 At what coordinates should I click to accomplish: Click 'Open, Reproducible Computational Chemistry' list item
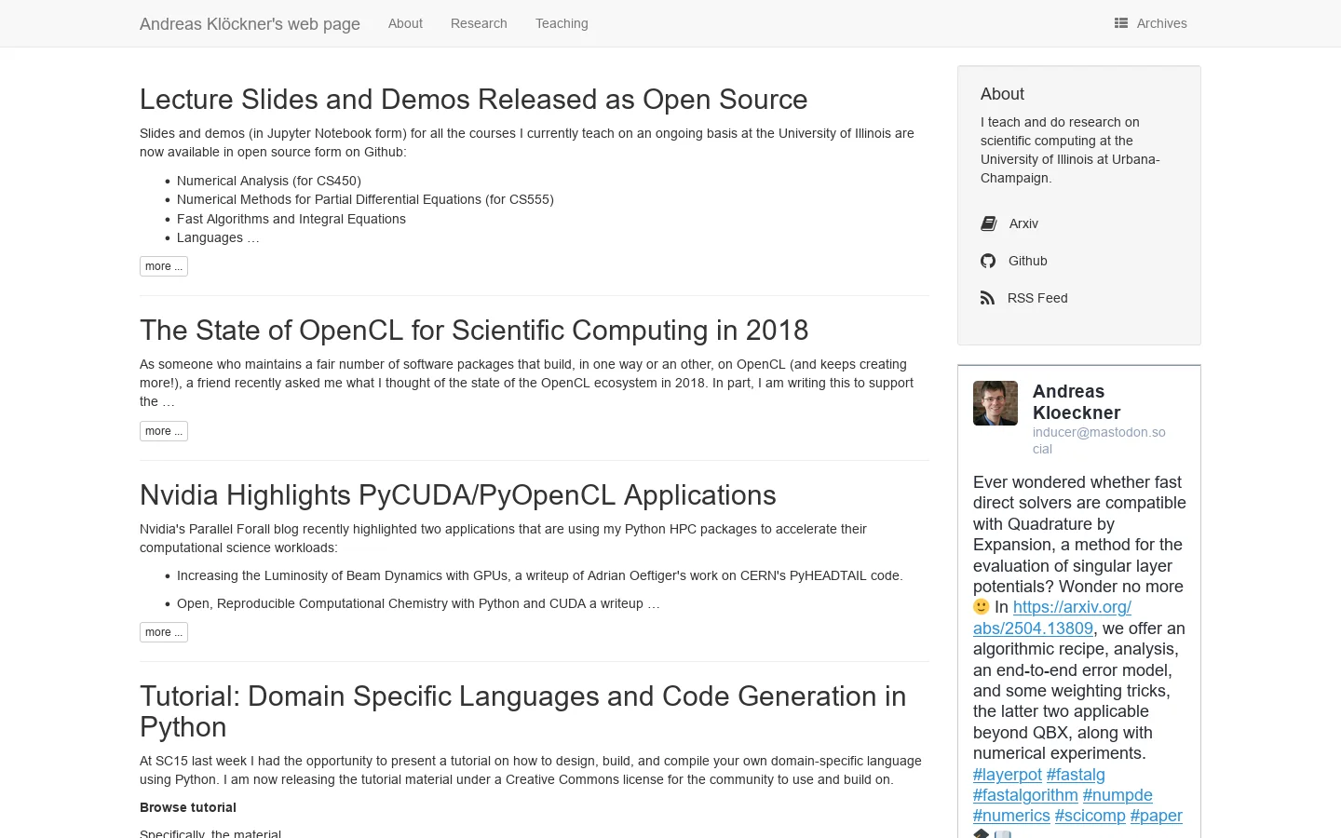point(418,603)
